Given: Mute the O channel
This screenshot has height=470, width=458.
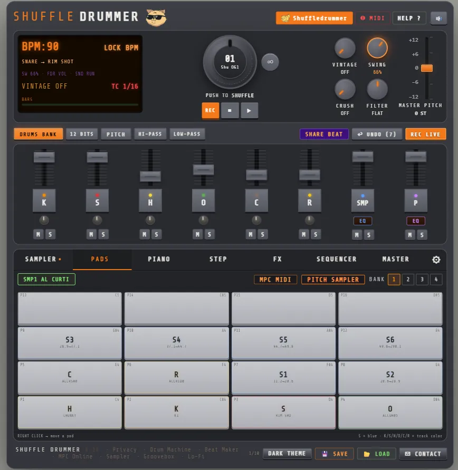Looking at the screenshot, I should 197,234.
